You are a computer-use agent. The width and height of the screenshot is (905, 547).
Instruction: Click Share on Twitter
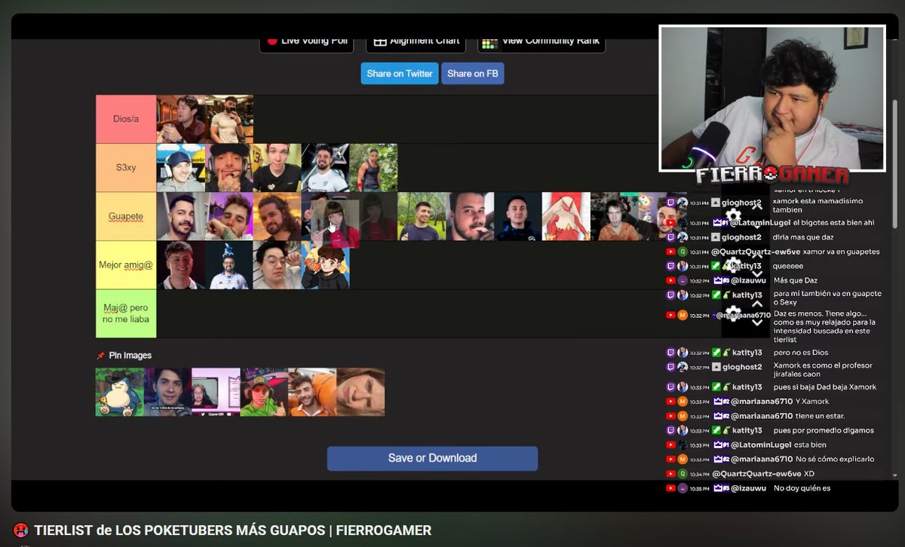pyautogui.click(x=400, y=73)
